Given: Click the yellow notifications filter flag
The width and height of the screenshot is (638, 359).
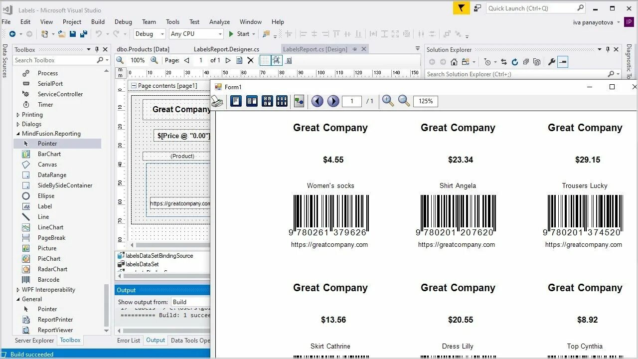Looking at the screenshot, I should pyautogui.click(x=462, y=8).
